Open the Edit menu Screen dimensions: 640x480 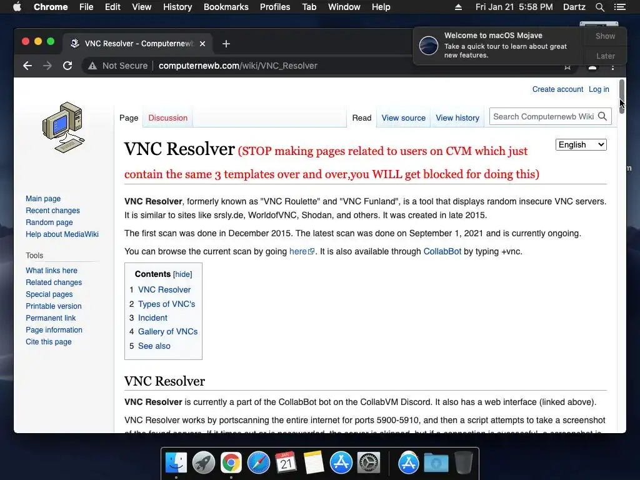pyautogui.click(x=112, y=7)
